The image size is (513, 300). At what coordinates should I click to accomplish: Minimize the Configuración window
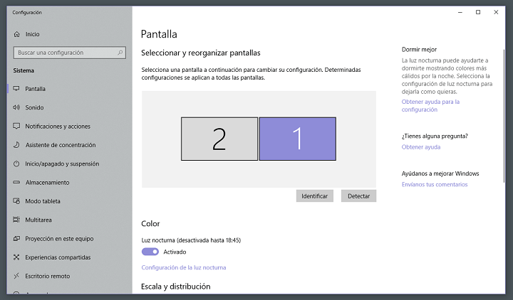click(x=460, y=12)
